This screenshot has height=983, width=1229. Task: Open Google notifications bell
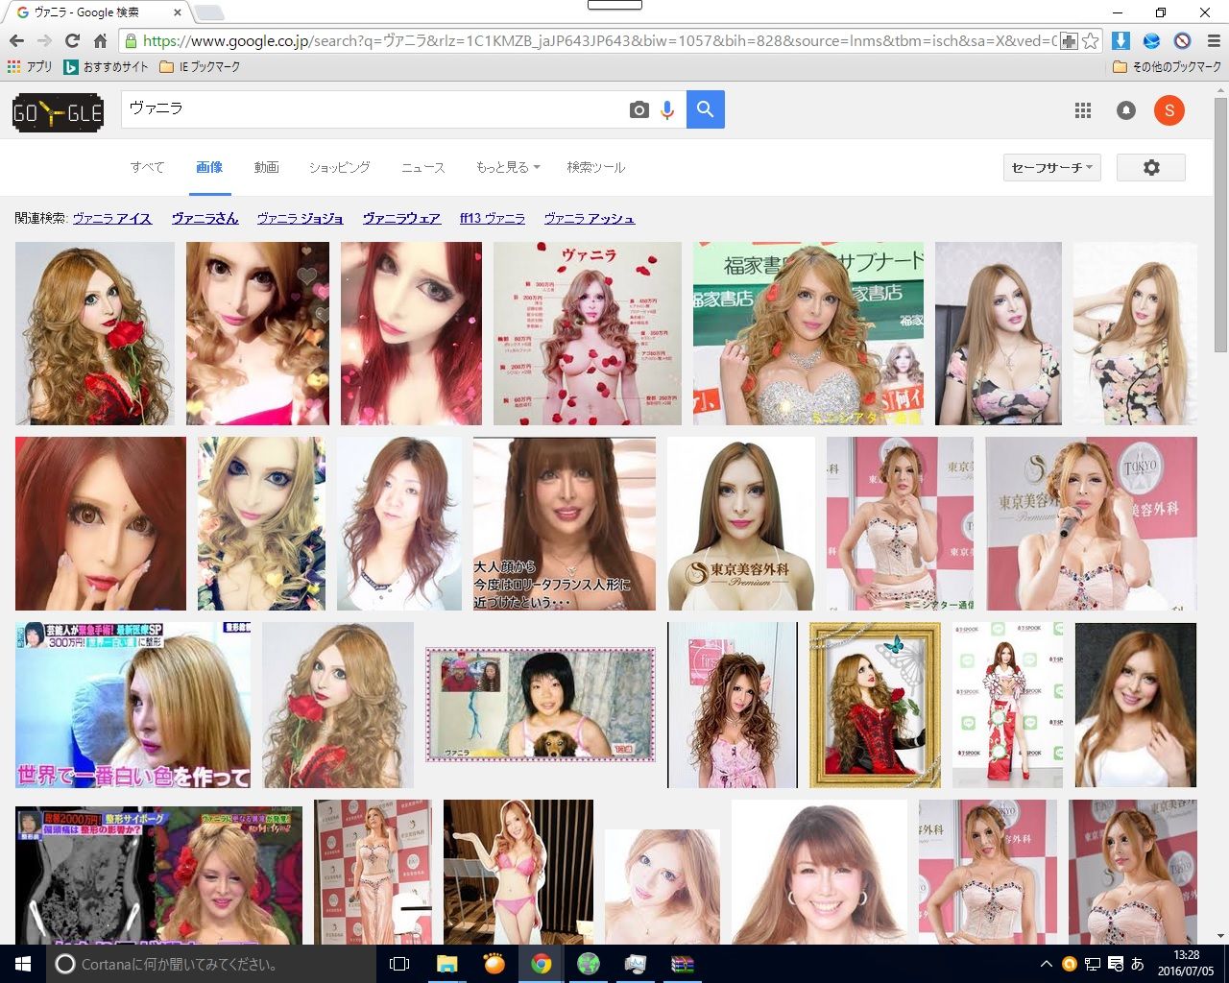click(1126, 110)
